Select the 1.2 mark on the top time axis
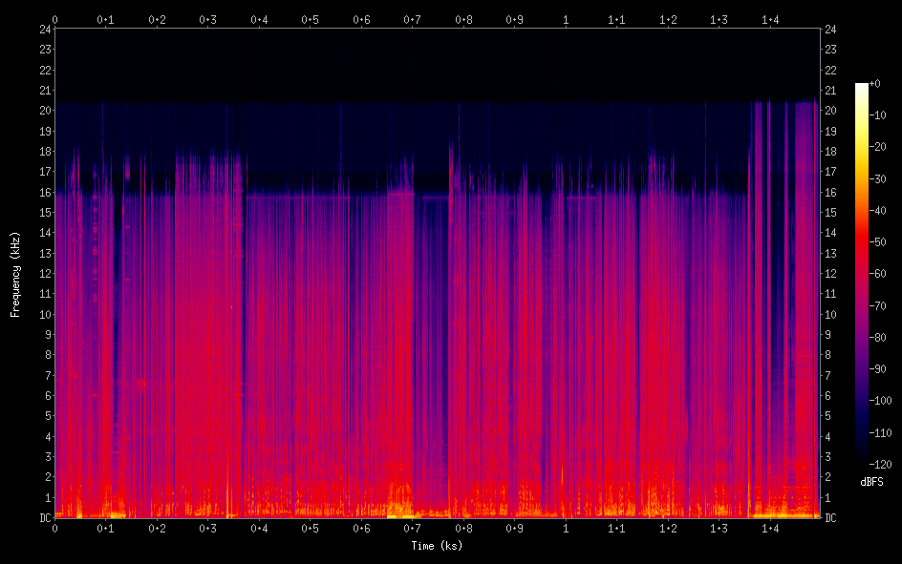 (x=668, y=19)
